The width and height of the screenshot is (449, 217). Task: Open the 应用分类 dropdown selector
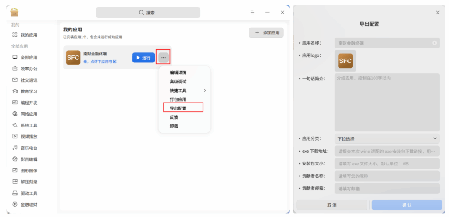(x=387, y=139)
